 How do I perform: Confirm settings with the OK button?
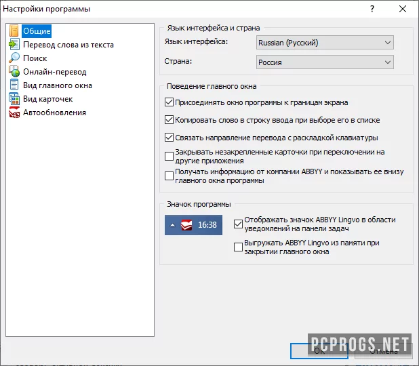pos(319,351)
